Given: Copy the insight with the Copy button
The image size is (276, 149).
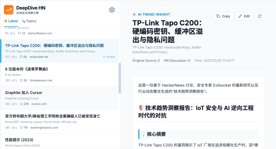Looking at the screenshot, I should point(223,16).
